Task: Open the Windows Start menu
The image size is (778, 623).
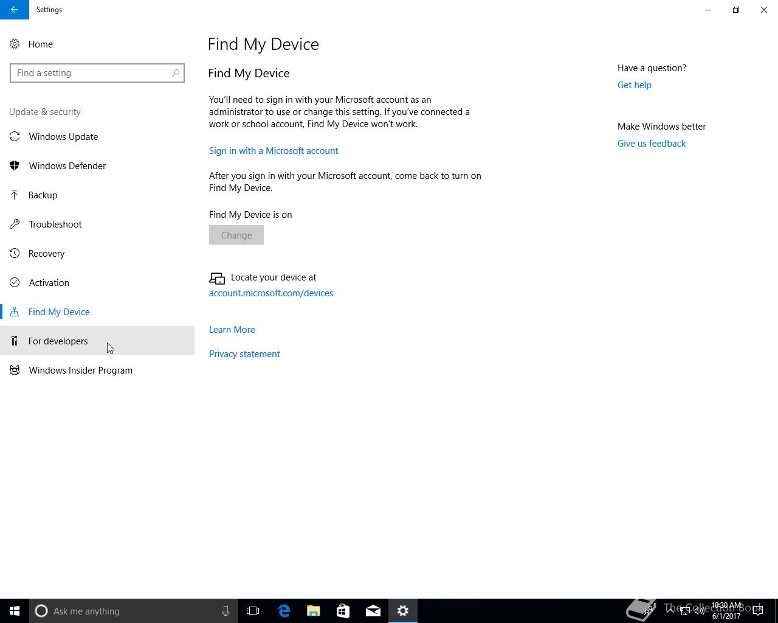Action: 15,611
